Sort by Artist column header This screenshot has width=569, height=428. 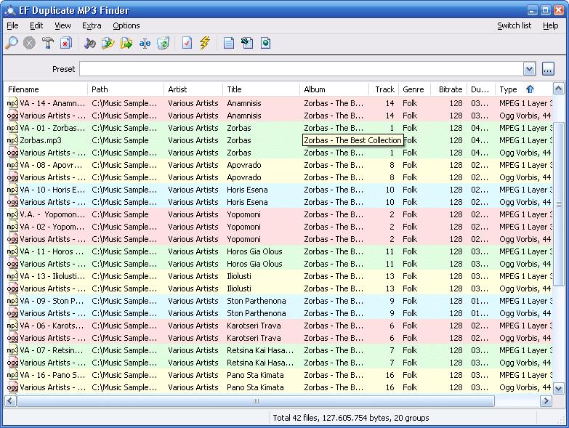tap(193, 89)
